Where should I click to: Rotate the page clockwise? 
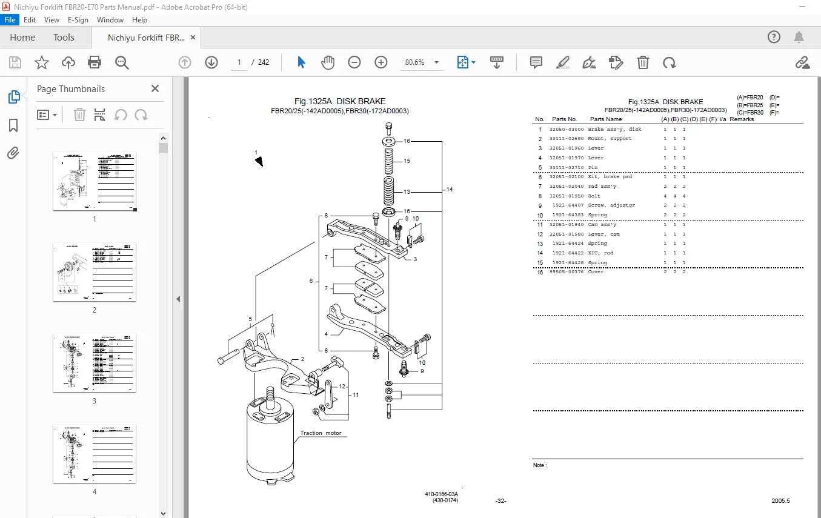pyautogui.click(x=670, y=62)
